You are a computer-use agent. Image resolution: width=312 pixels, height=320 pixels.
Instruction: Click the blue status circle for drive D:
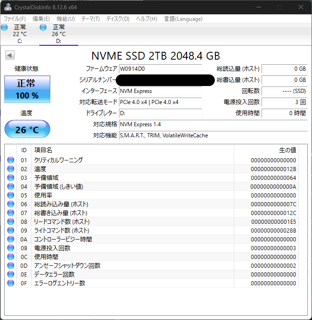click(43, 27)
